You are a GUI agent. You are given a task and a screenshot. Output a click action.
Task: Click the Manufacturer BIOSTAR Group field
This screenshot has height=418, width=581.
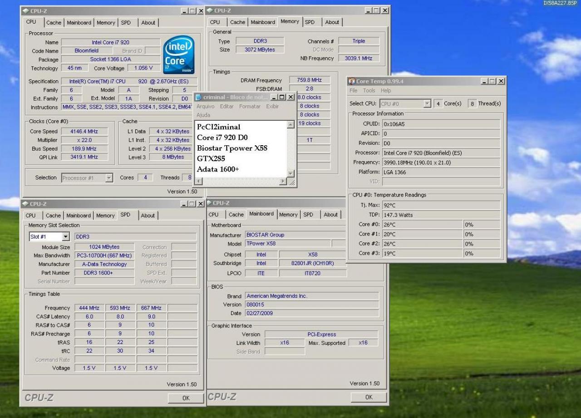click(x=295, y=235)
